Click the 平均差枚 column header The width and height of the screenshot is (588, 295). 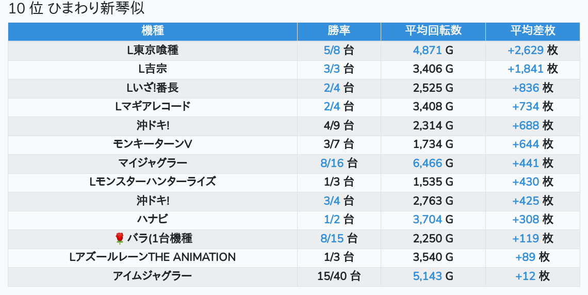(532, 30)
